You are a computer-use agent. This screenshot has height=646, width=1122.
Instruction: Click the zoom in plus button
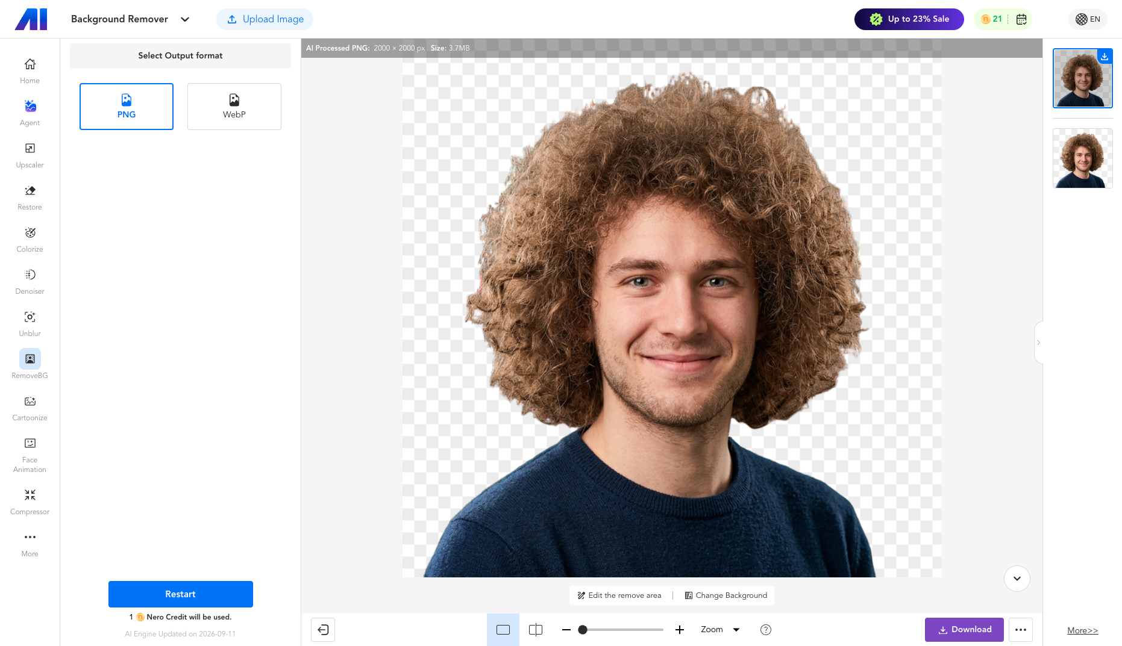(680, 630)
